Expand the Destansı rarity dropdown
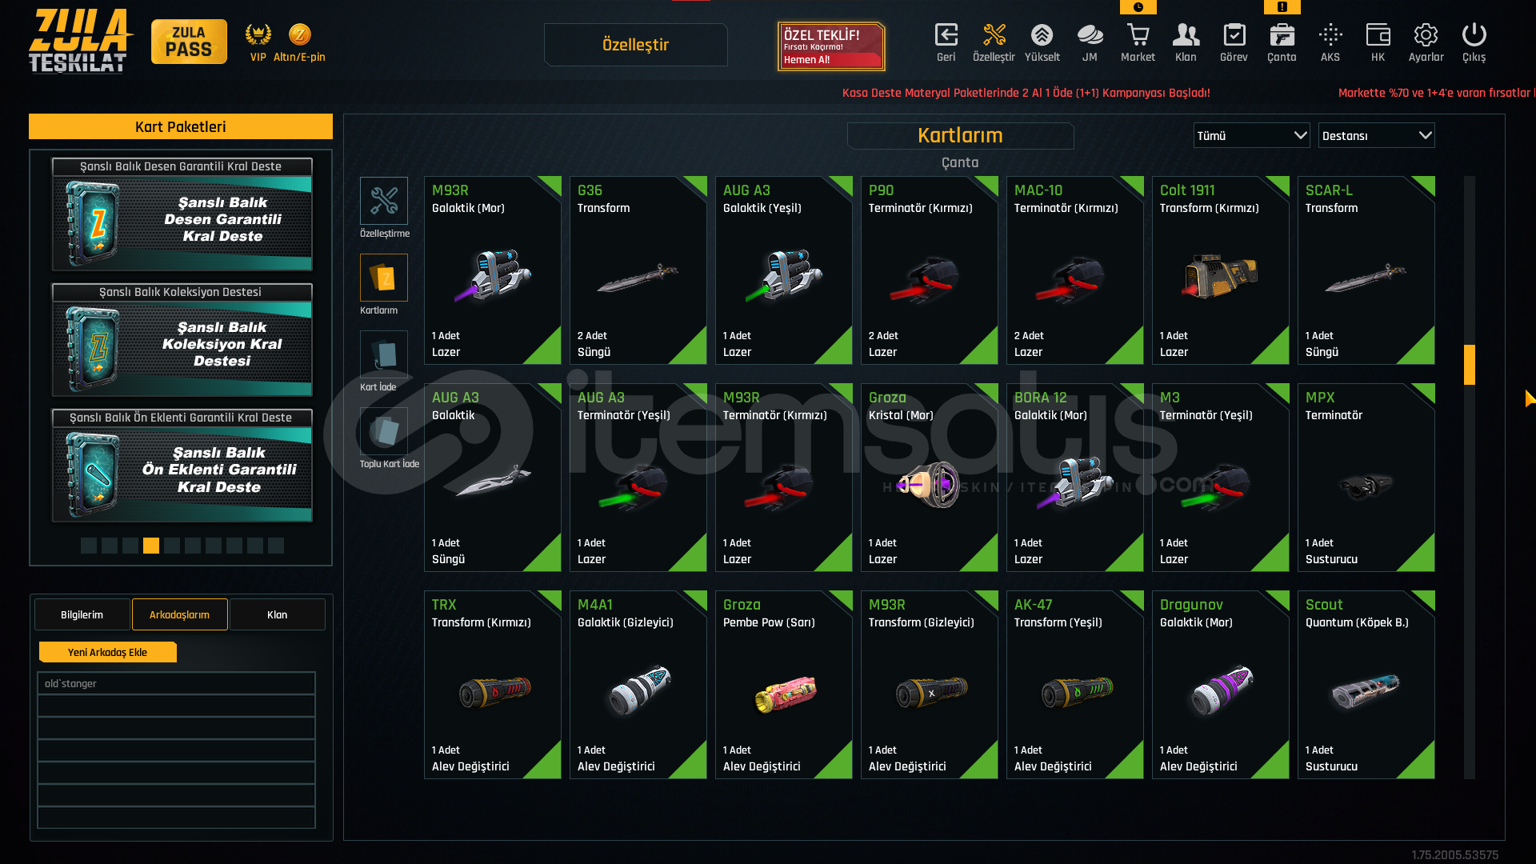 coord(1376,135)
